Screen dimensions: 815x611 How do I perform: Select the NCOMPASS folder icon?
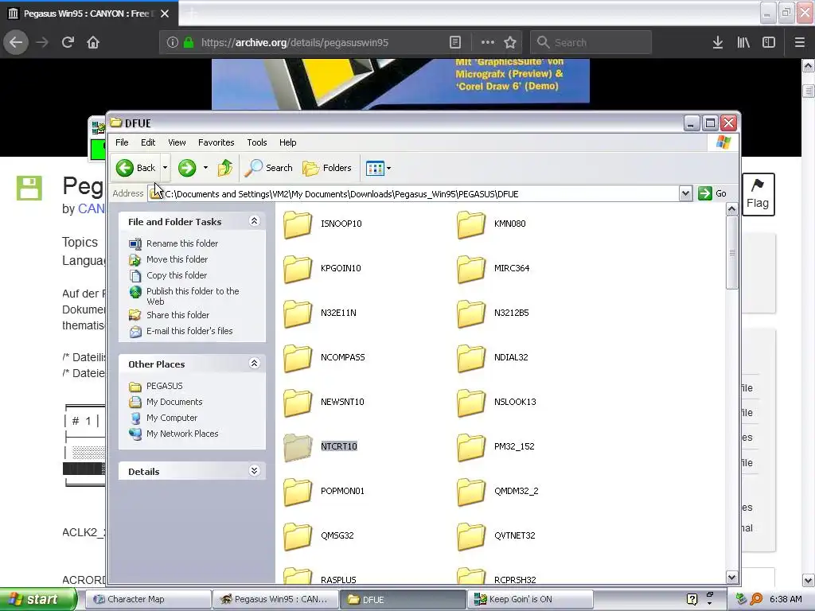click(298, 358)
